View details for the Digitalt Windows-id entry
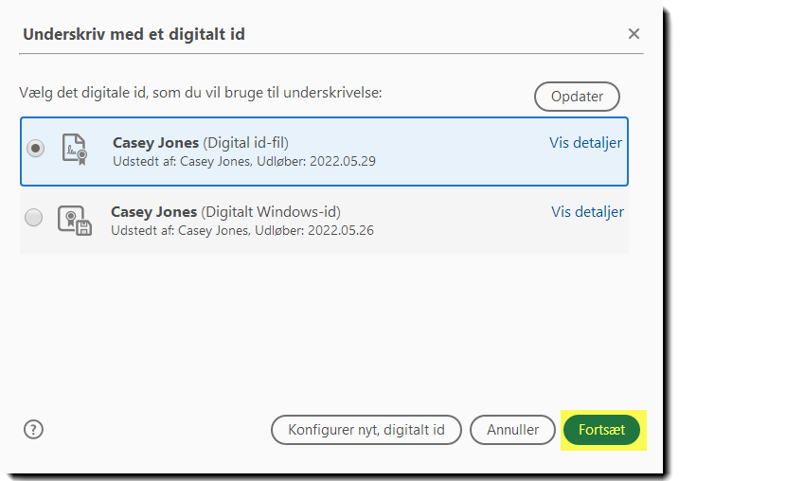This screenshot has height=481, width=786. click(587, 212)
